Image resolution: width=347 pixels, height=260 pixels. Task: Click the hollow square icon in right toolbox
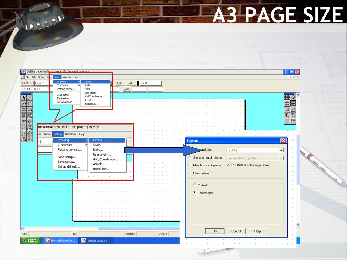point(287,109)
